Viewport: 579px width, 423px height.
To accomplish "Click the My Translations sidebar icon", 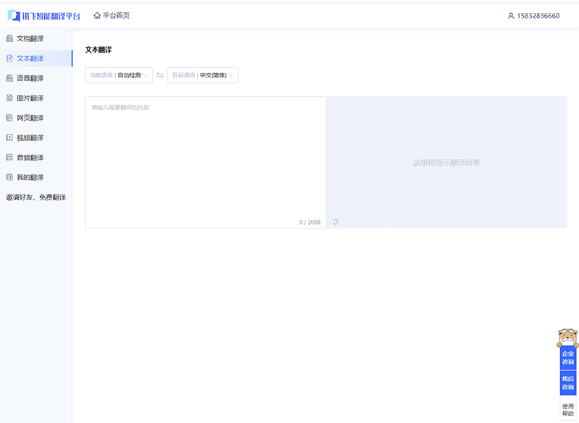I will [x=9, y=177].
